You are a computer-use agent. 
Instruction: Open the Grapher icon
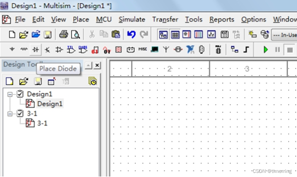(212, 34)
